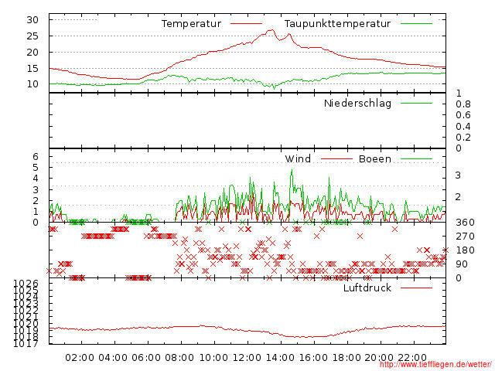Viewport: 495px width, 371px height.
Task: Click the Temperatur legend label
Action: 191,24
